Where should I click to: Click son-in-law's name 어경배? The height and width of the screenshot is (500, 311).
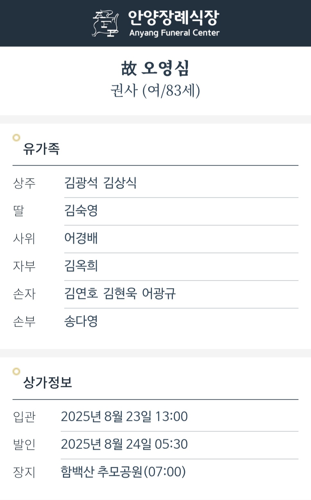click(81, 238)
